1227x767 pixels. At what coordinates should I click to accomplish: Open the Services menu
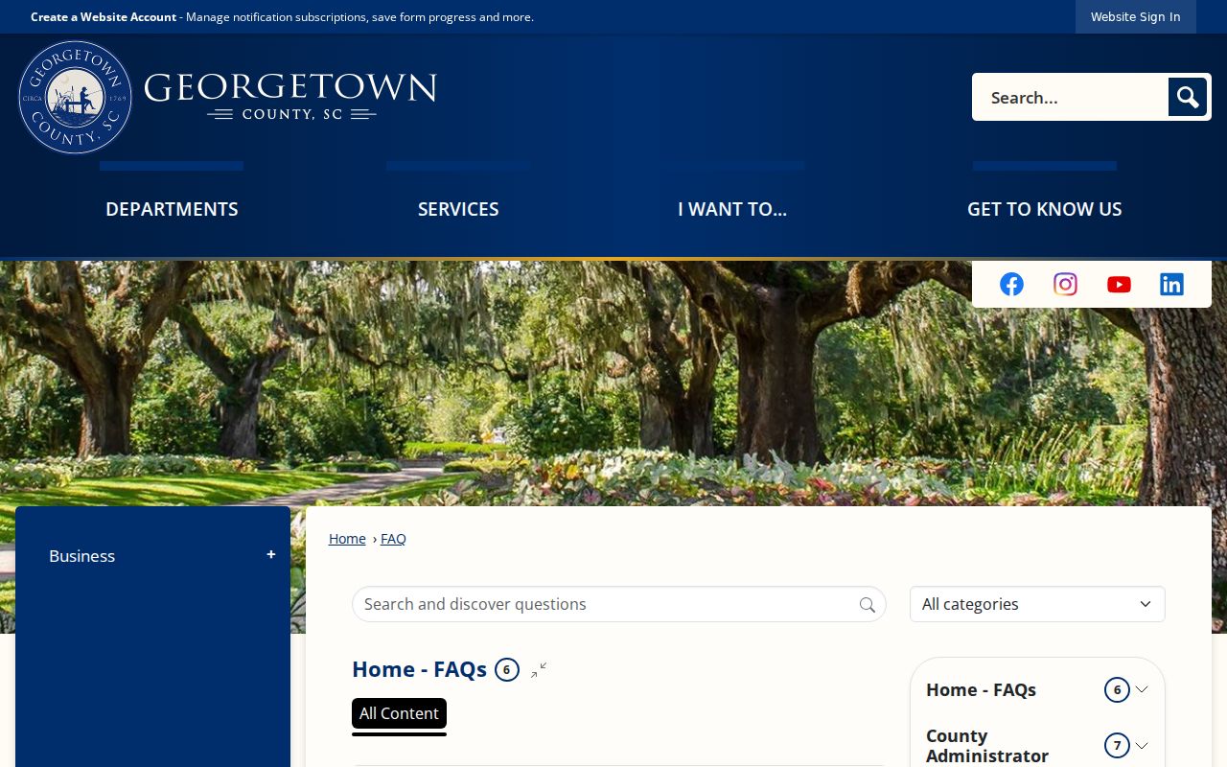point(458,209)
